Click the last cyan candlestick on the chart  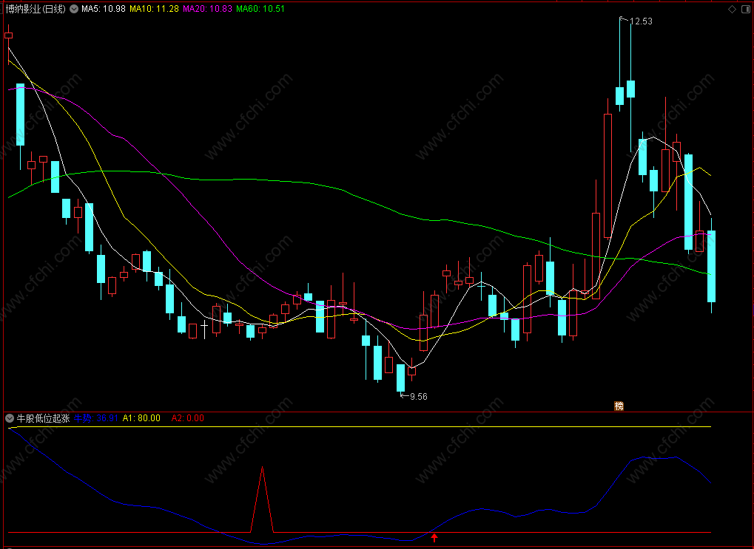(x=711, y=266)
